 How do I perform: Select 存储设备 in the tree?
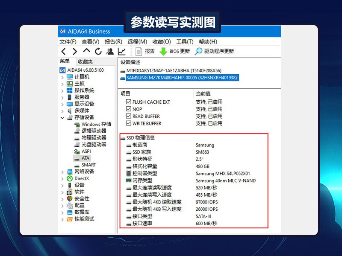click(80, 117)
